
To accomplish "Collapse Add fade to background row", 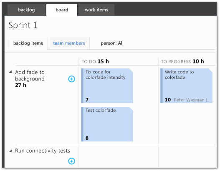I will 10,72.
